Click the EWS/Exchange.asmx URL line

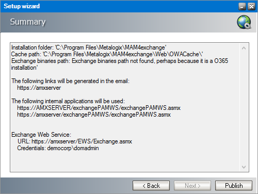point(75,141)
